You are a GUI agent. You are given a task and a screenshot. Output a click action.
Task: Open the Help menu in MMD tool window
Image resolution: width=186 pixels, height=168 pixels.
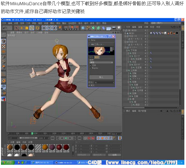point(93,40)
